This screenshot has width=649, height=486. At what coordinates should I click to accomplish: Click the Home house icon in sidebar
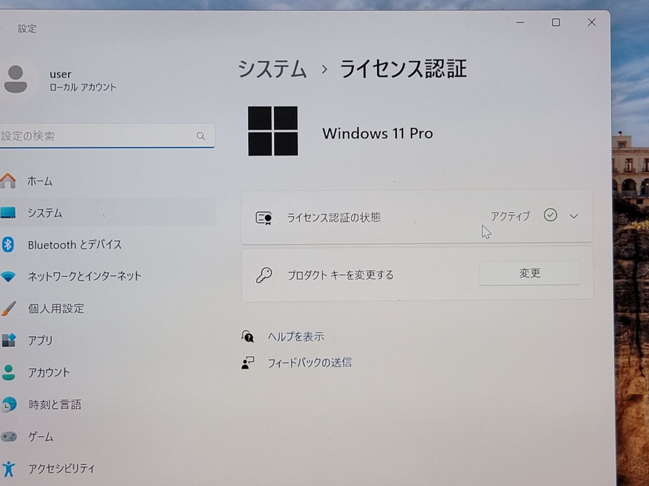(x=8, y=181)
